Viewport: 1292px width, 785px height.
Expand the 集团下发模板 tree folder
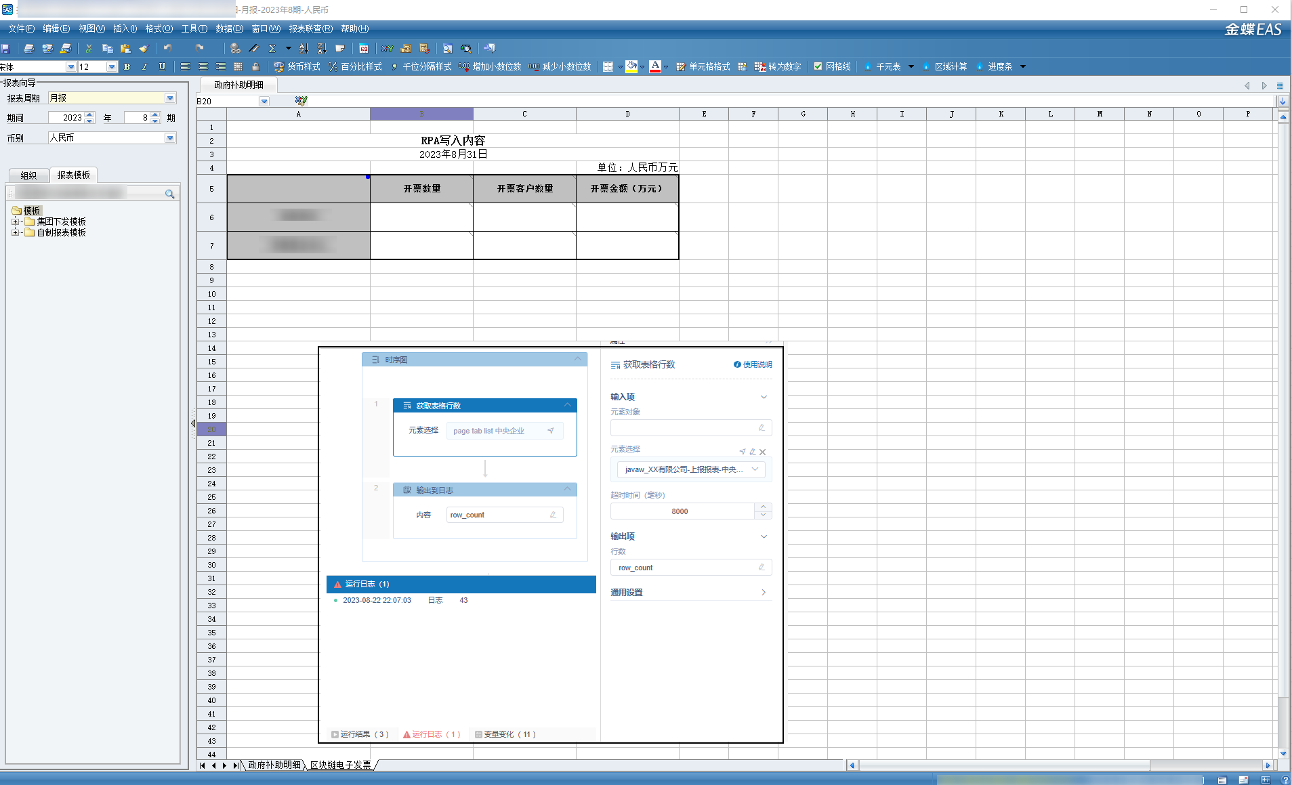coord(15,221)
